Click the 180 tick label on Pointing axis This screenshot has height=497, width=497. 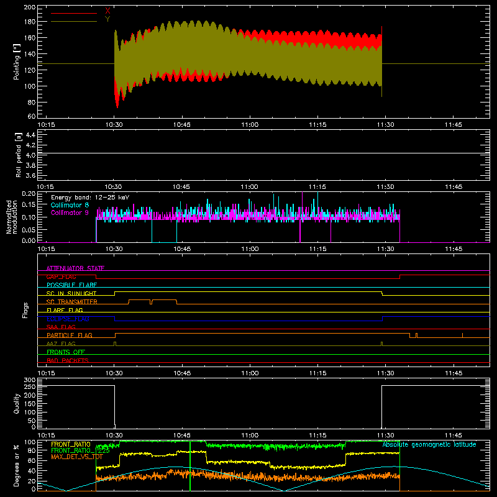30,22
